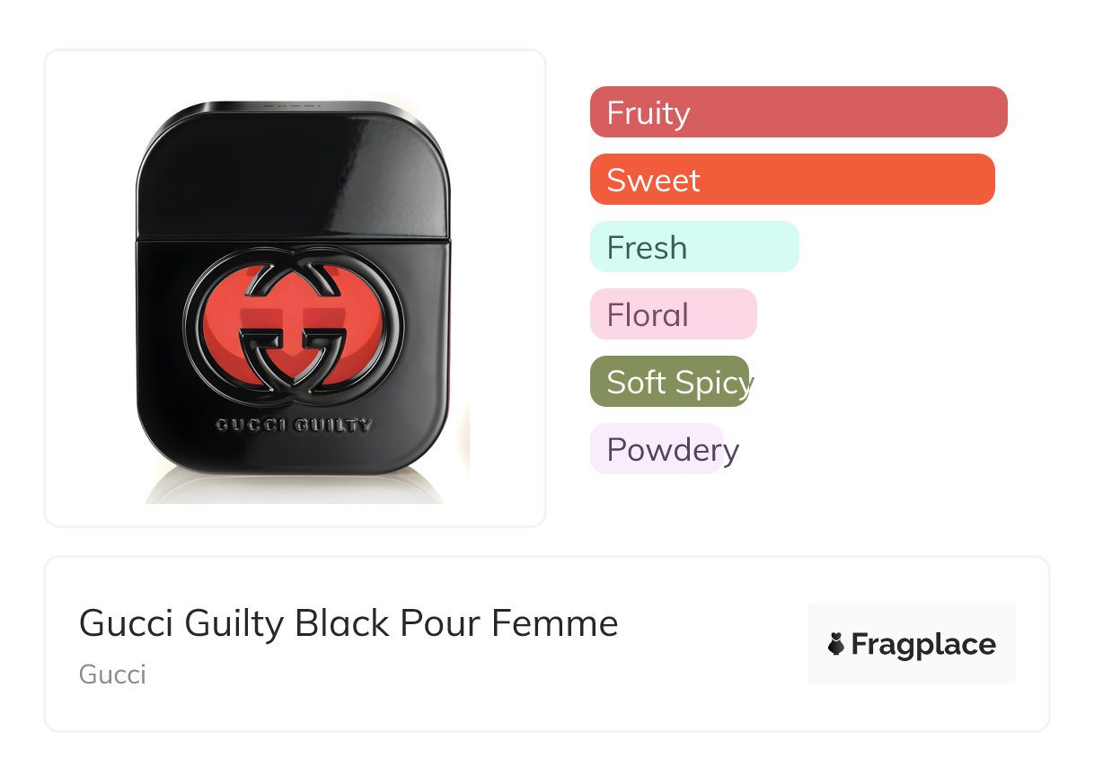Select the Fruity accord bar
Image resolution: width=1094 pixels, height=776 pixels.
tap(798, 112)
